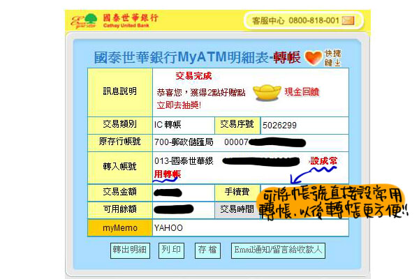The image size is (419, 279).
Task: Click the 700-郵政儲匯局 source bank text
Action: [184, 142]
